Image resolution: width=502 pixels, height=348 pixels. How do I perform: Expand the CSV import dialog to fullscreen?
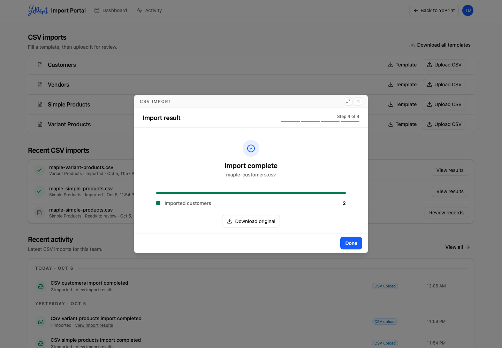pos(348,102)
